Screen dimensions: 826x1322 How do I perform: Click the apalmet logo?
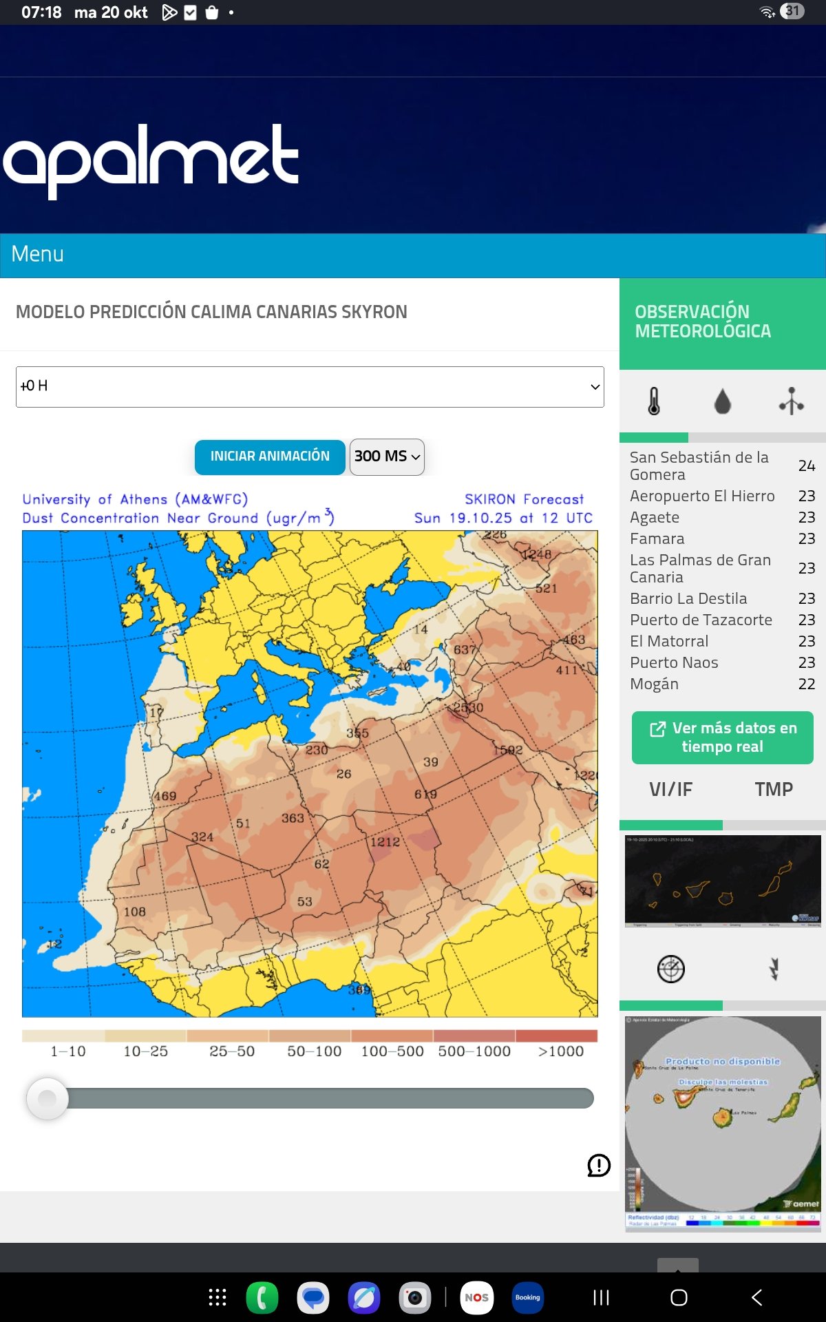pos(151,160)
